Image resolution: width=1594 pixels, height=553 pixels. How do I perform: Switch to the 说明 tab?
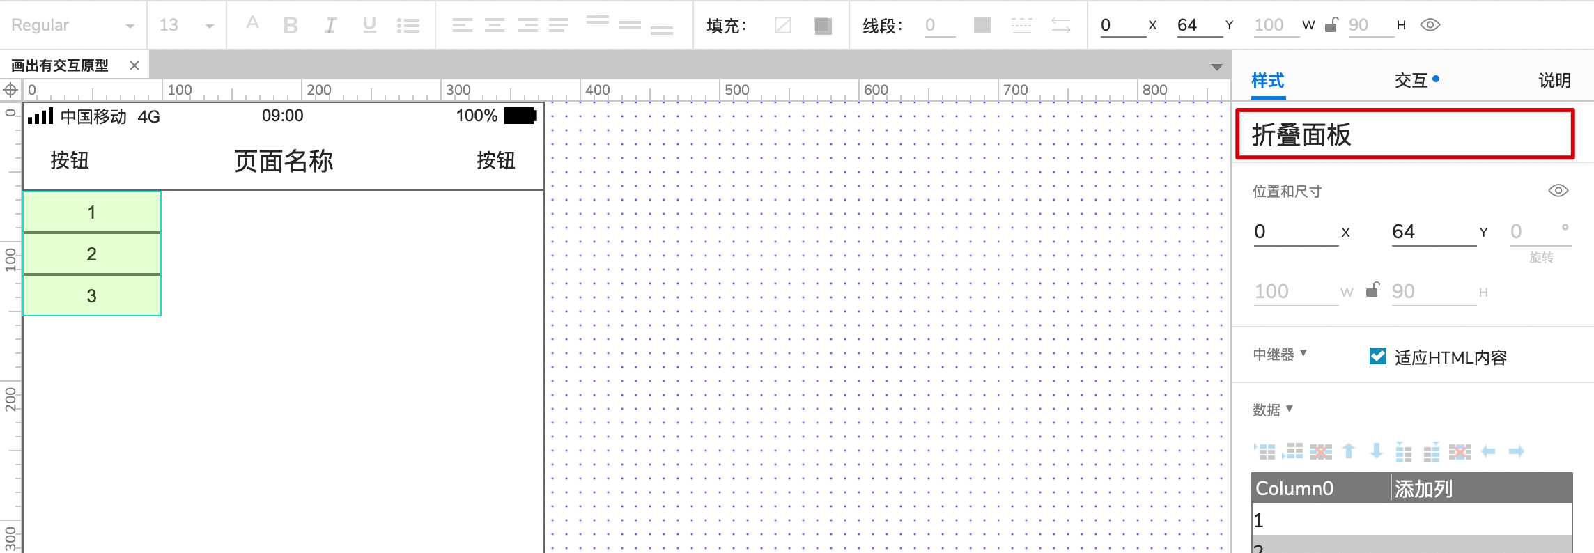point(1555,81)
